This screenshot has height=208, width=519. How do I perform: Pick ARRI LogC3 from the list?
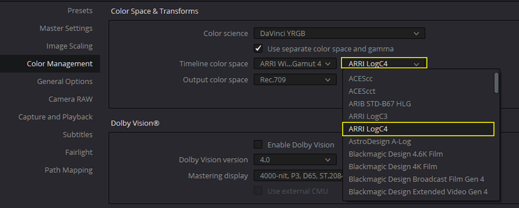(418, 116)
